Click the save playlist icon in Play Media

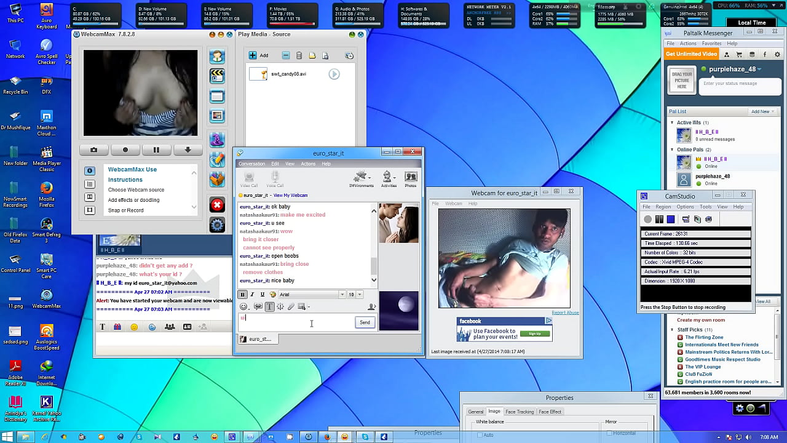325,55
